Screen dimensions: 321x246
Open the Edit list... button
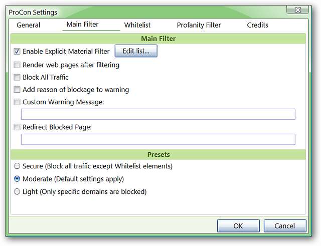click(136, 51)
